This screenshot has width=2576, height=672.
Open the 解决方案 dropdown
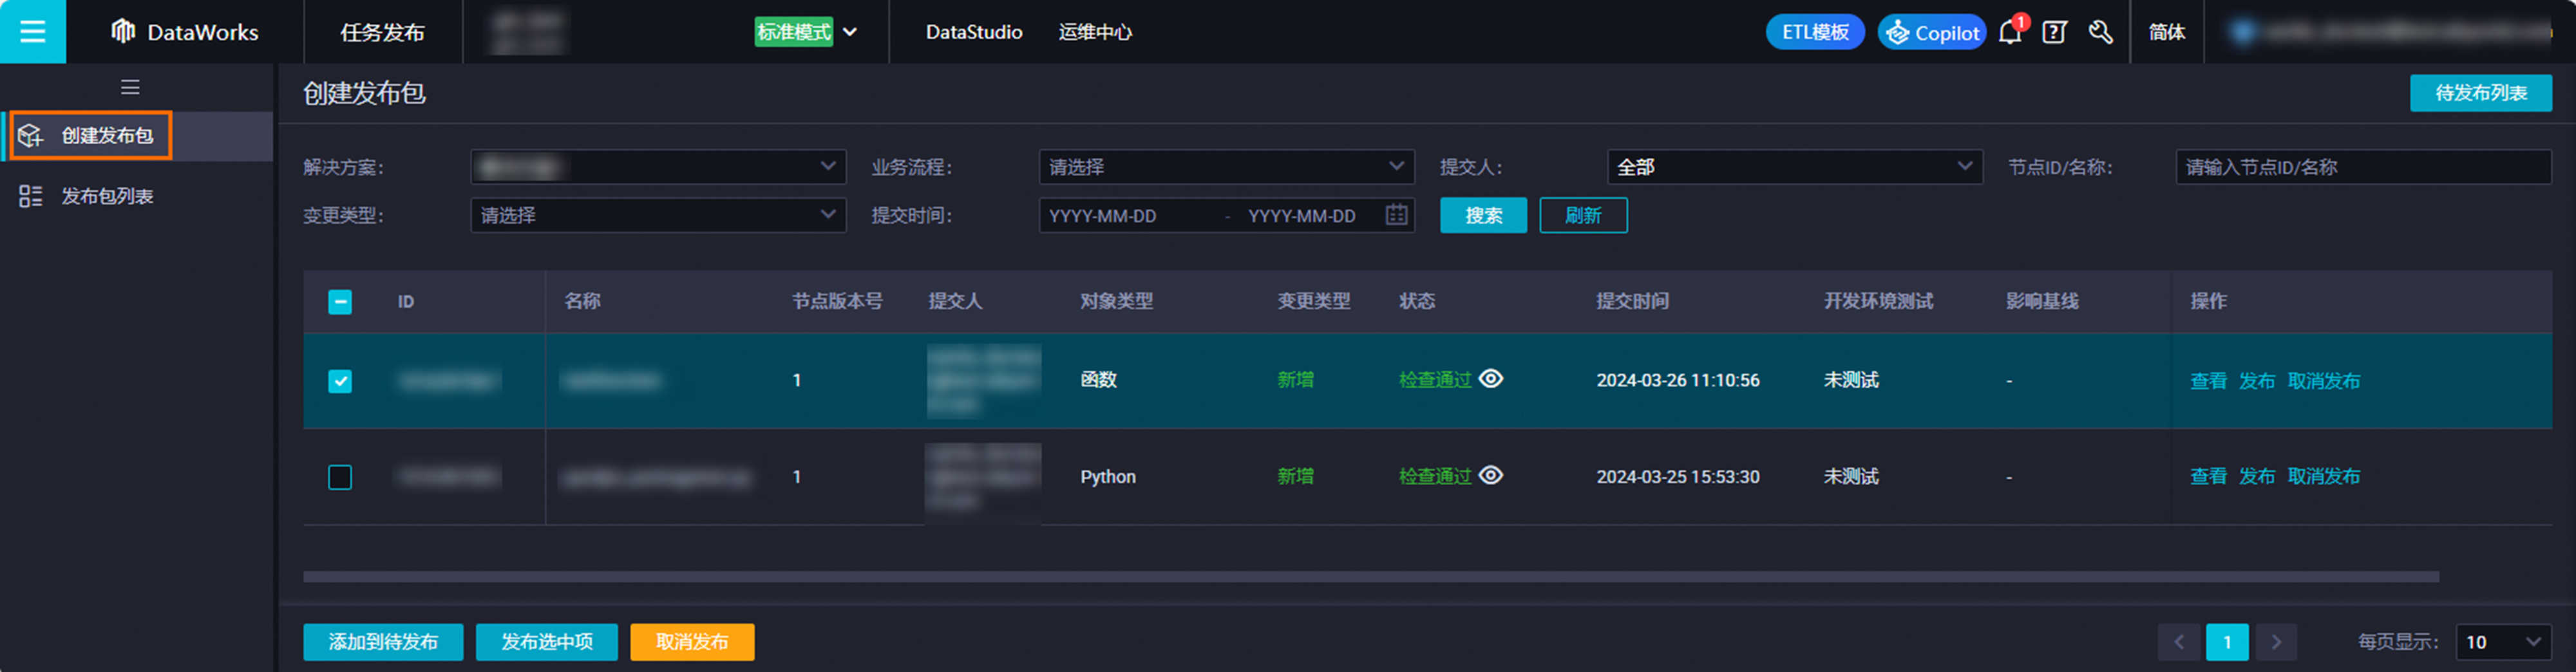[658, 167]
